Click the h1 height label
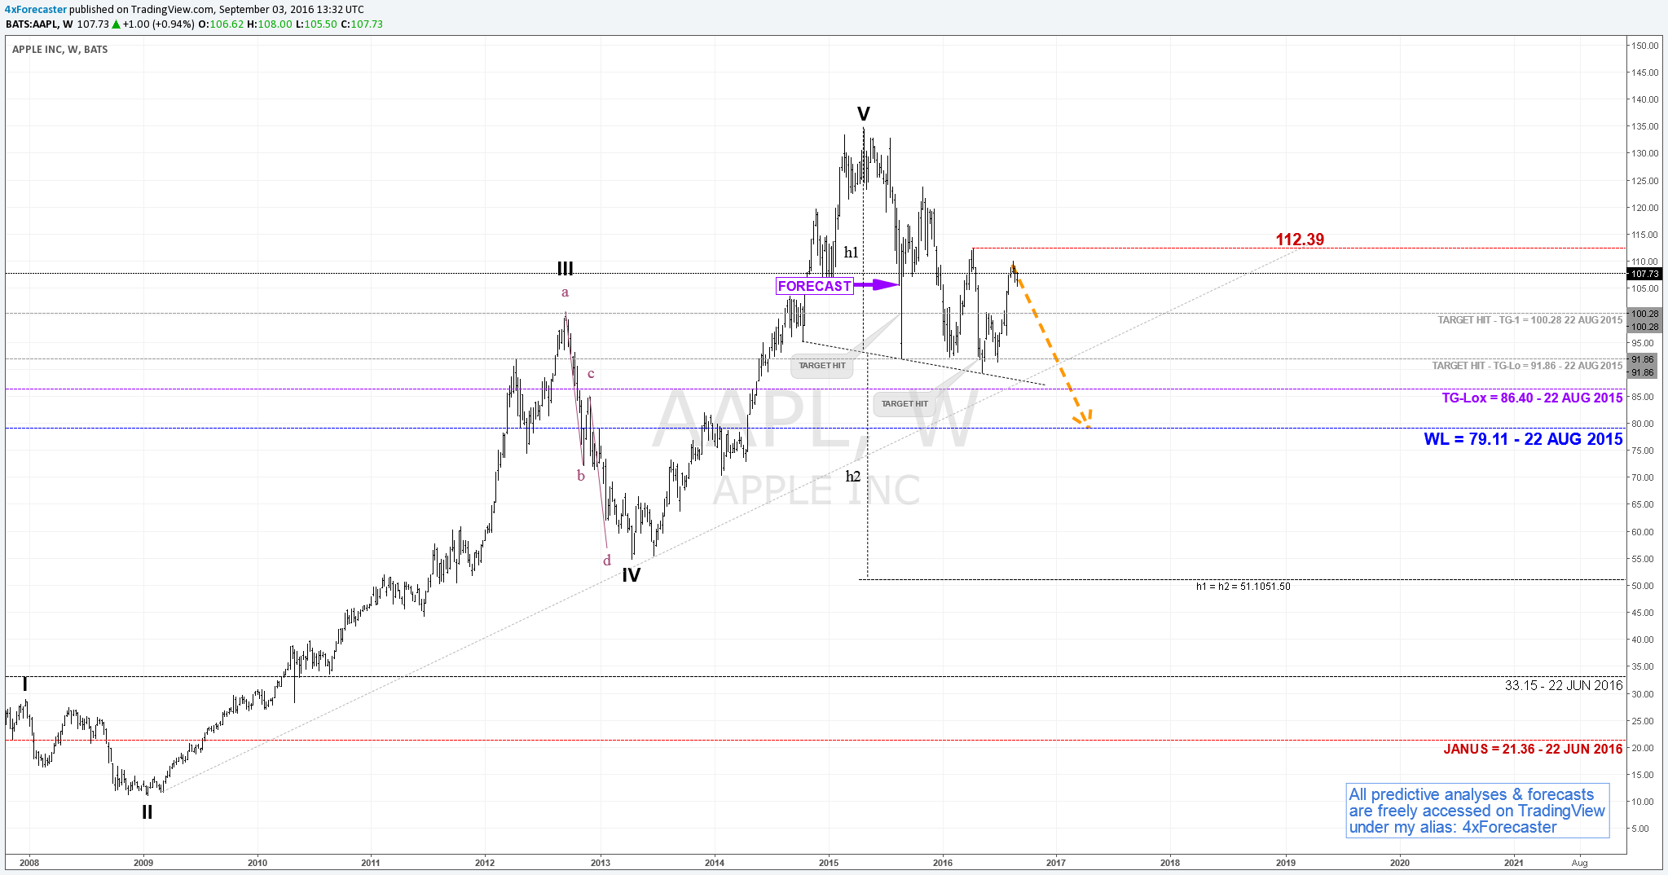 pos(851,253)
